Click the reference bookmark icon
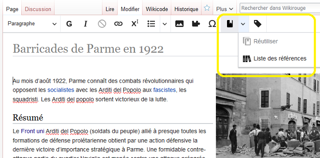Image resolution: width=320 pixels, height=158 pixels. [230, 24]
